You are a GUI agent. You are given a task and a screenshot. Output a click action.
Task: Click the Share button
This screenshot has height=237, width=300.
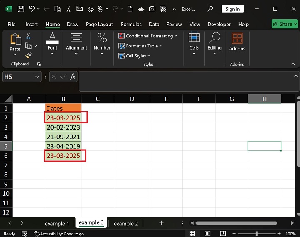click(x=285, y=24)
